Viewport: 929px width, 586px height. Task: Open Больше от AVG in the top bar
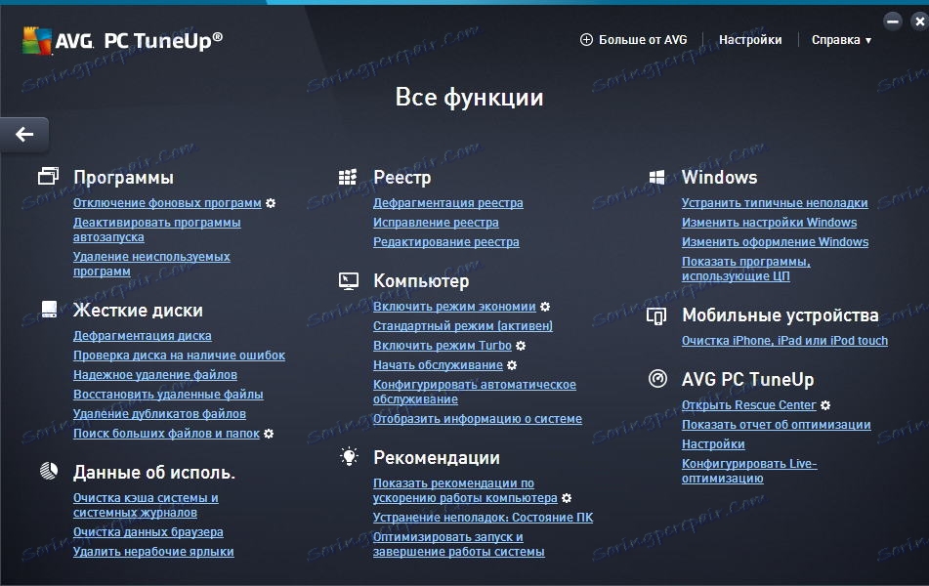(x=643, y=40)
